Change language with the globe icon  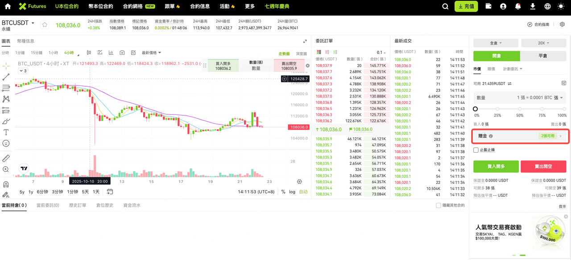pos(547,7)
